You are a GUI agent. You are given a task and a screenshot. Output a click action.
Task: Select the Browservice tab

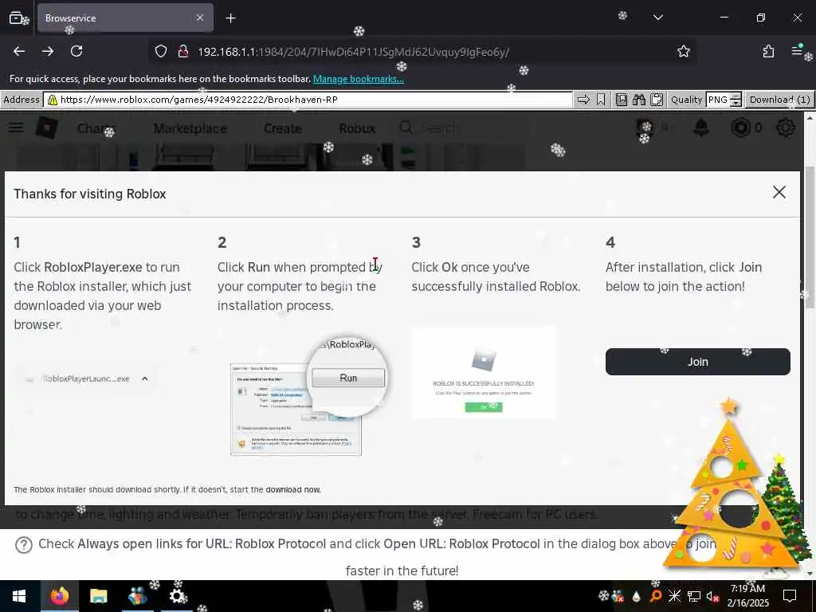point(125,18)
